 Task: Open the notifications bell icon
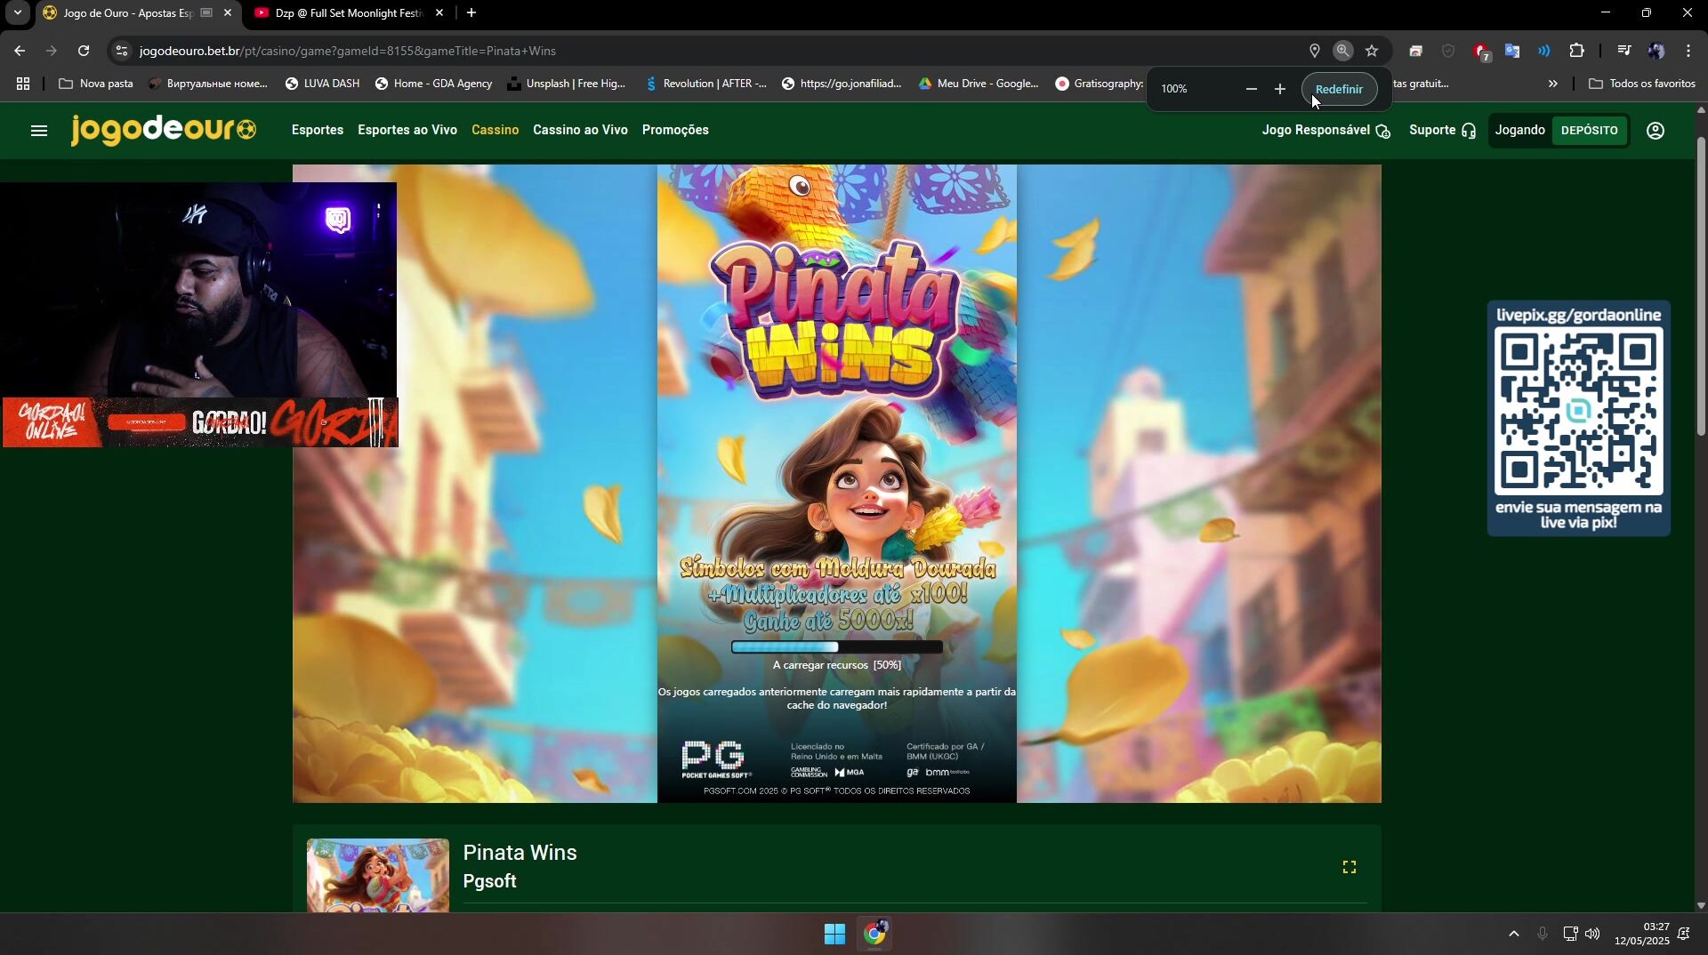coord(1683,934)
